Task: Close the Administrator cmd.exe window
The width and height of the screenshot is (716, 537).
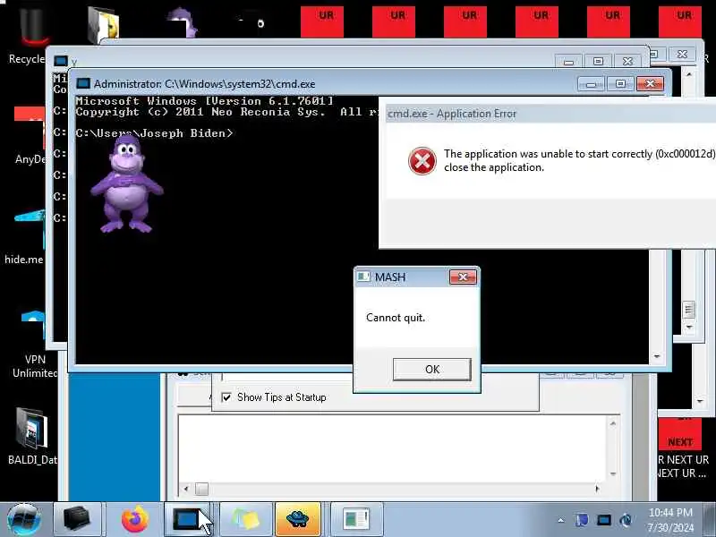Action: pos(650,84)
